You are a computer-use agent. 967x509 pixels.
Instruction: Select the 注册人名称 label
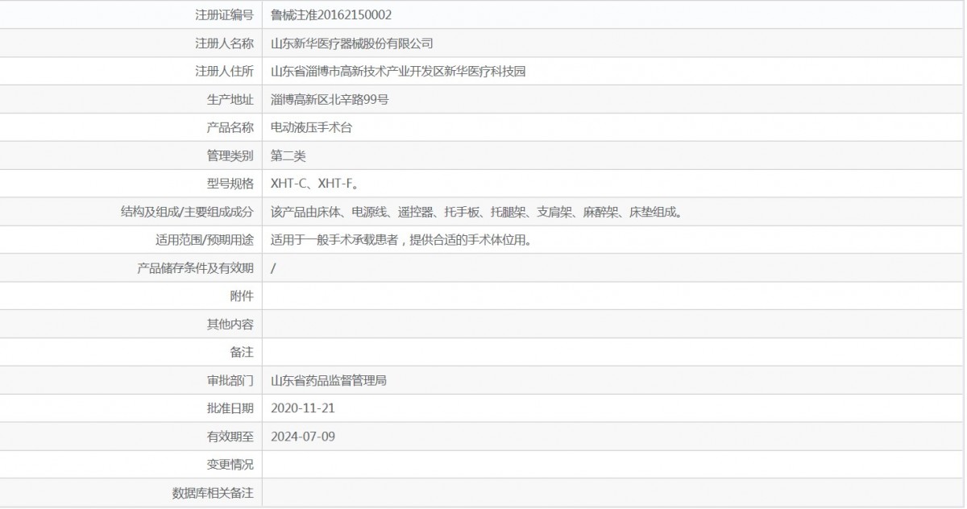[x=224, y=43]
